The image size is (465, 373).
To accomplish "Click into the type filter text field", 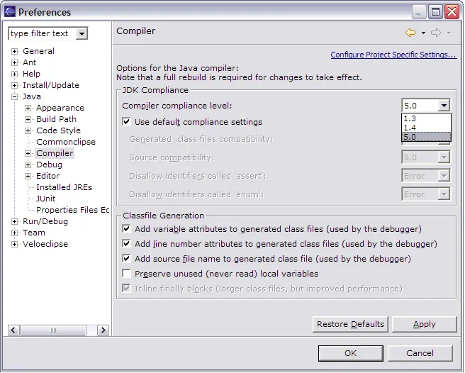I will click(43, 33).
